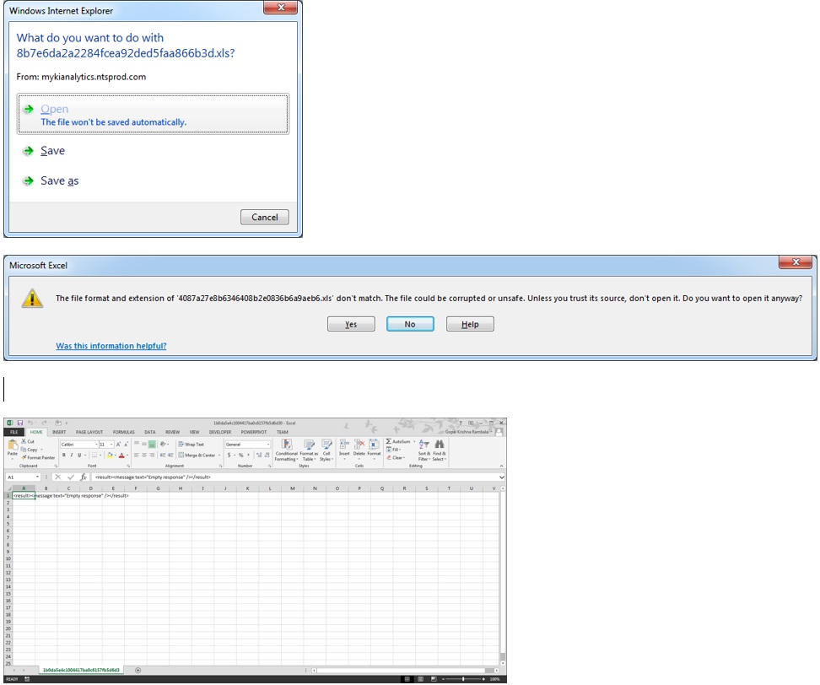Click the Paste clipboard icon
This screenshot has width=820, height=685.
pyautogui.click(x=13, y=445)
